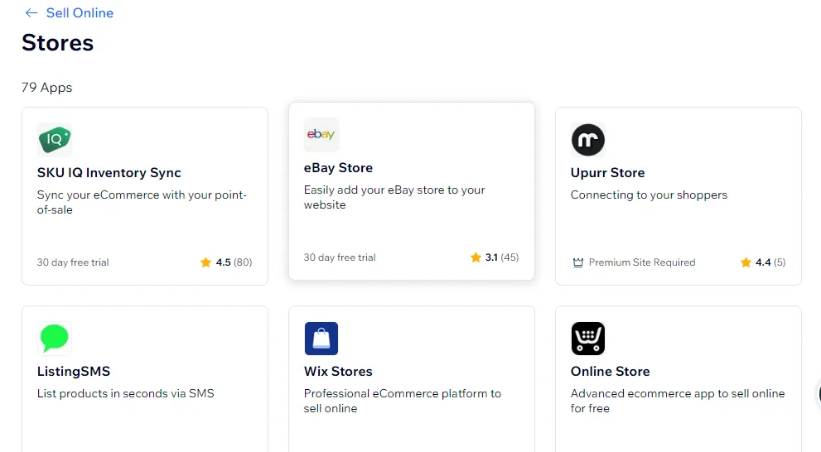Click the ListingSMS green chat bubble icon
The width and height of the screenshot is (821, 452).
[55, 338]
